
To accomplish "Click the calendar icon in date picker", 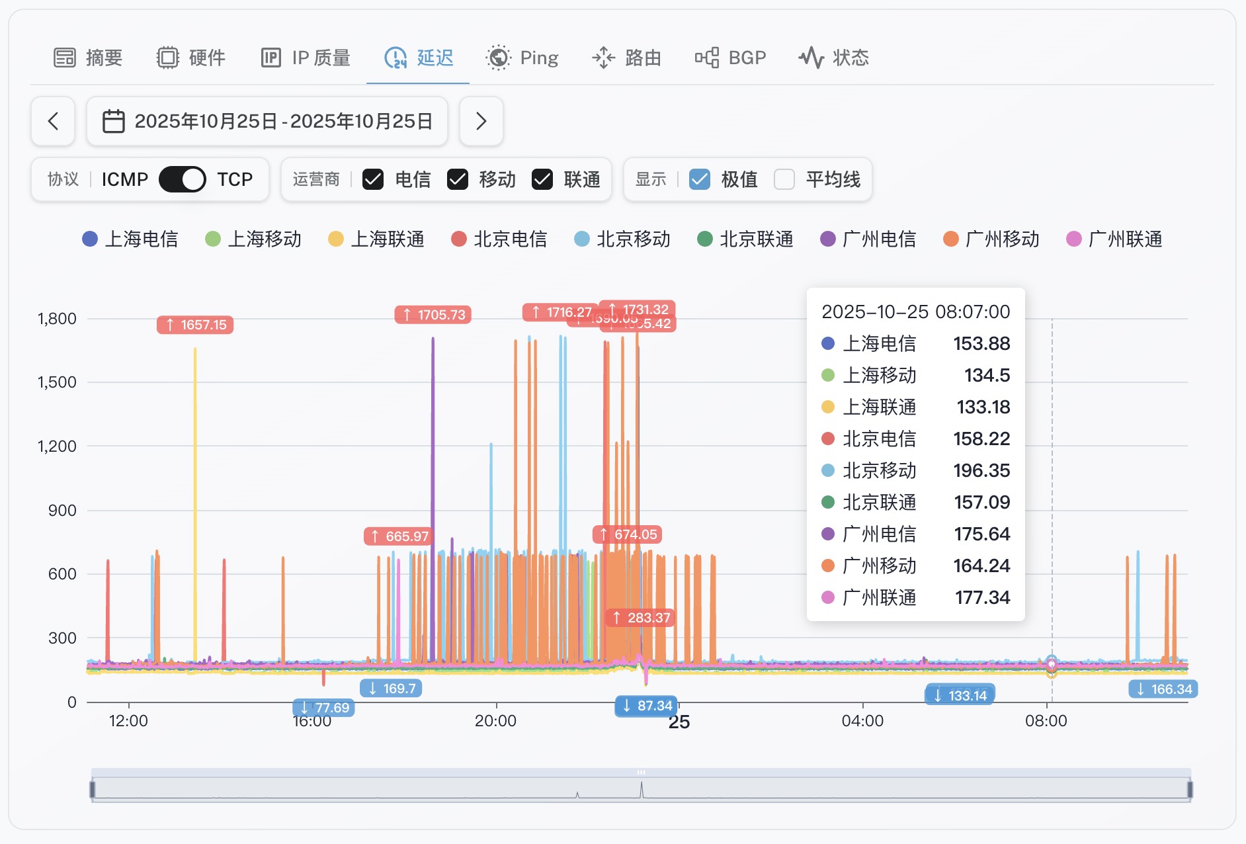I will click(x=114, y=121).
